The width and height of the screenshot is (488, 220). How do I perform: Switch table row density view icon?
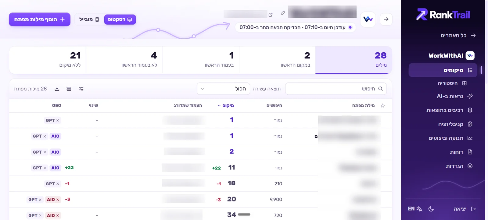pos(69,89)
